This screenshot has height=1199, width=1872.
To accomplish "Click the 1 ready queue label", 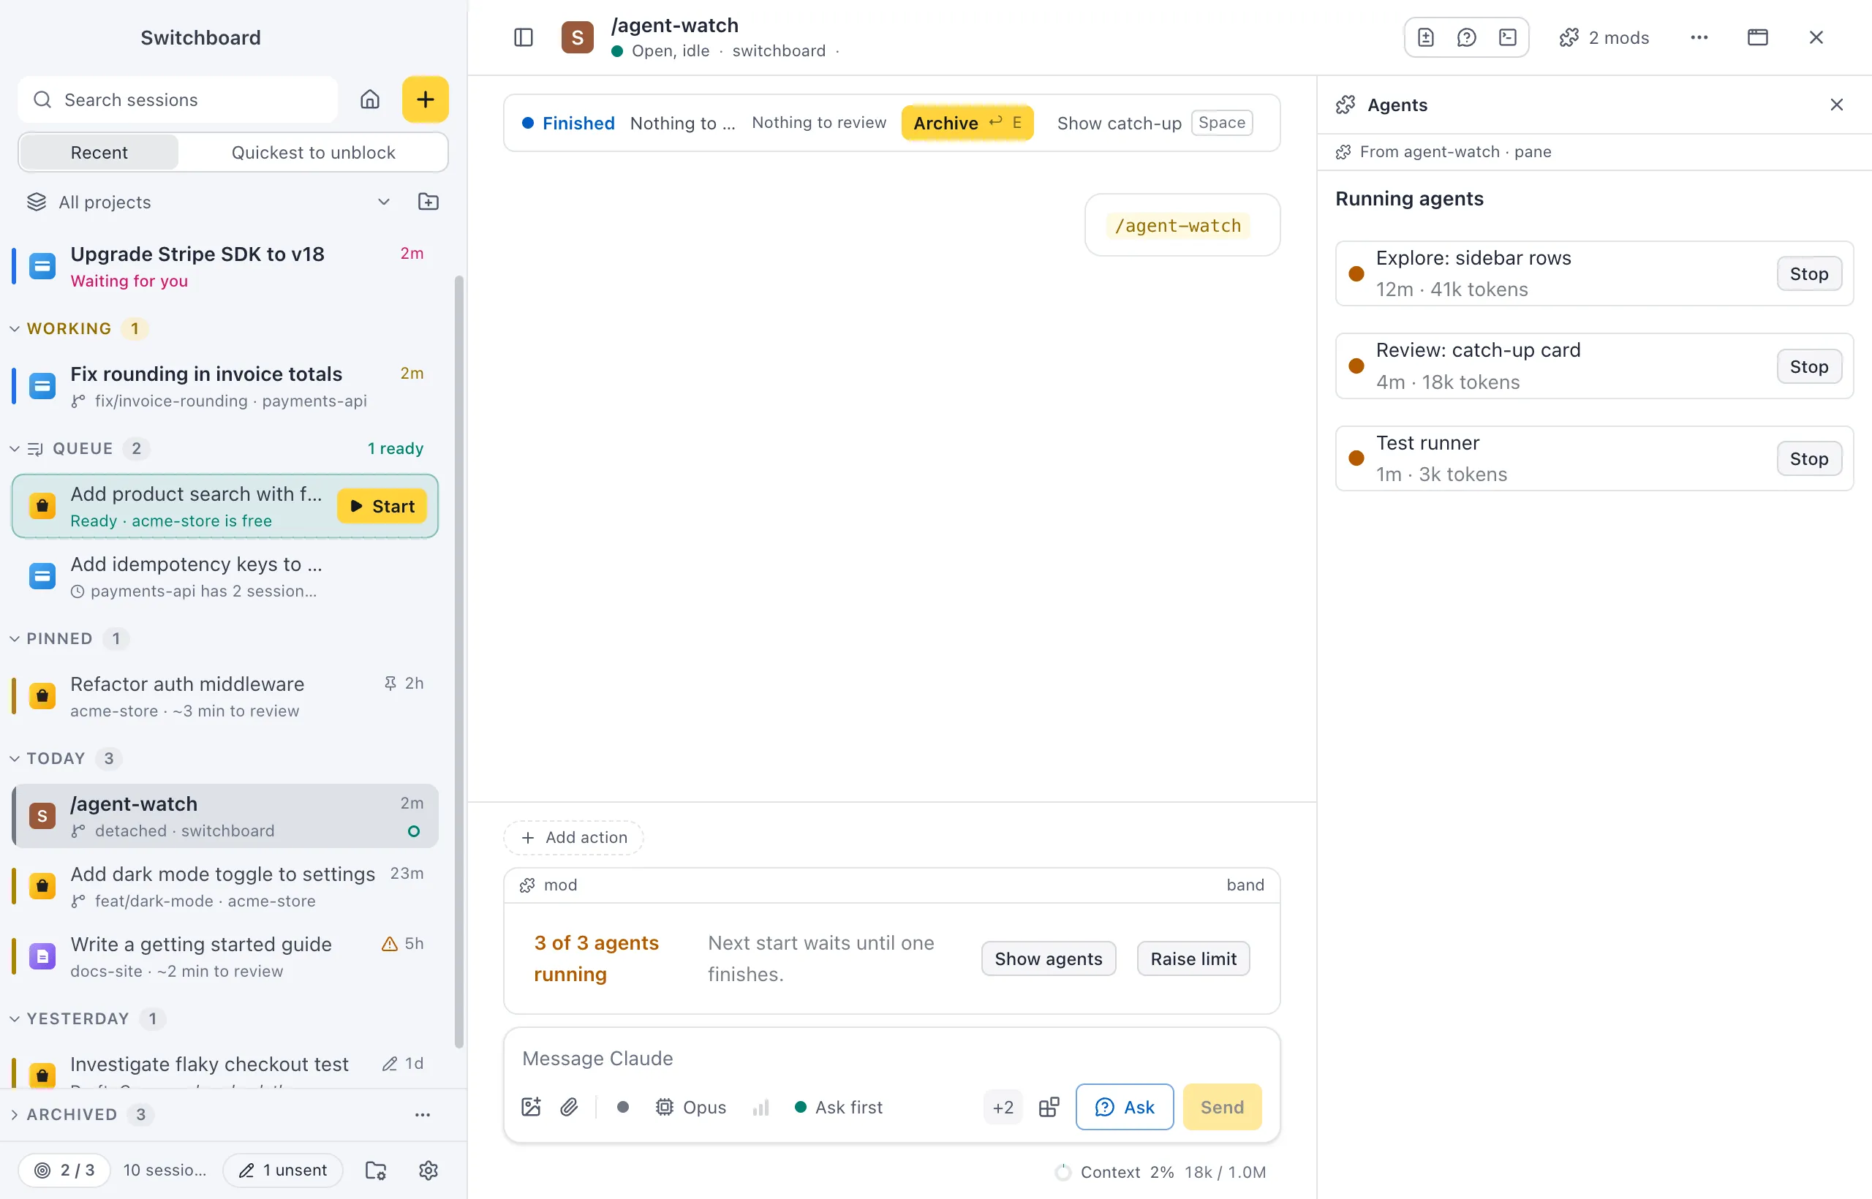I will pos(396,449).
